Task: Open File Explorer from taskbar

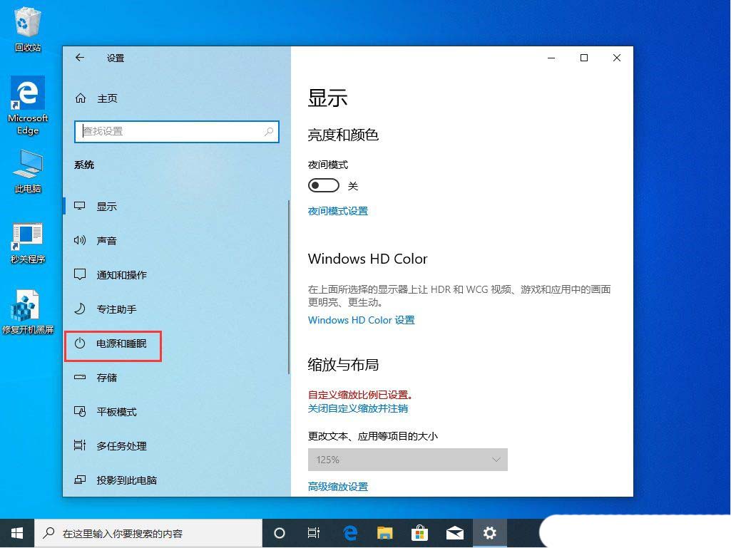Action: point(384,533)
